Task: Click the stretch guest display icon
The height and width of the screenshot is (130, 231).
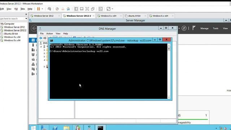Action: (108, 9)
